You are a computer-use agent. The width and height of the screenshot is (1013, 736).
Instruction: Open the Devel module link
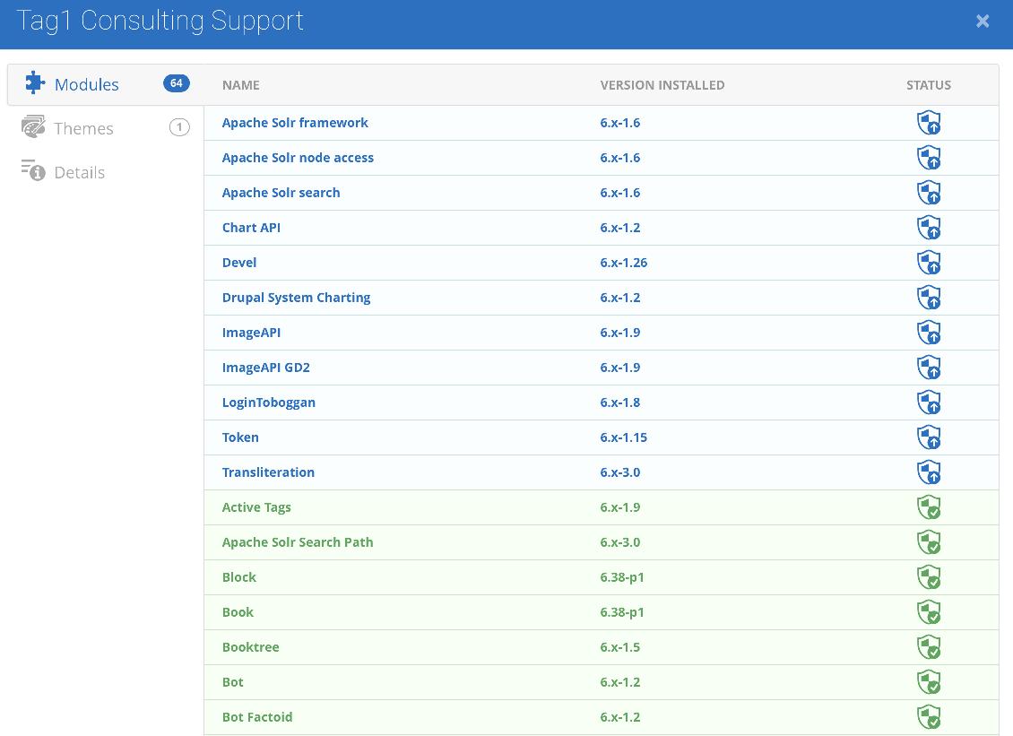point(239,263)
